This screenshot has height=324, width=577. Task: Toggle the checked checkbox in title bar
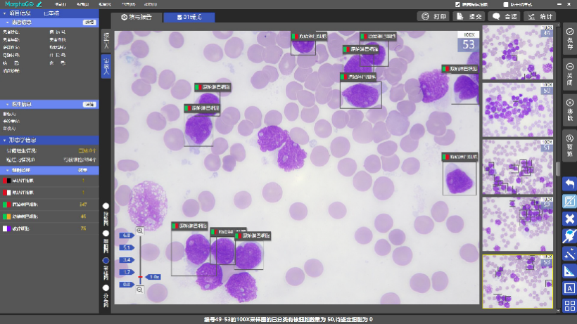point(457,4)
